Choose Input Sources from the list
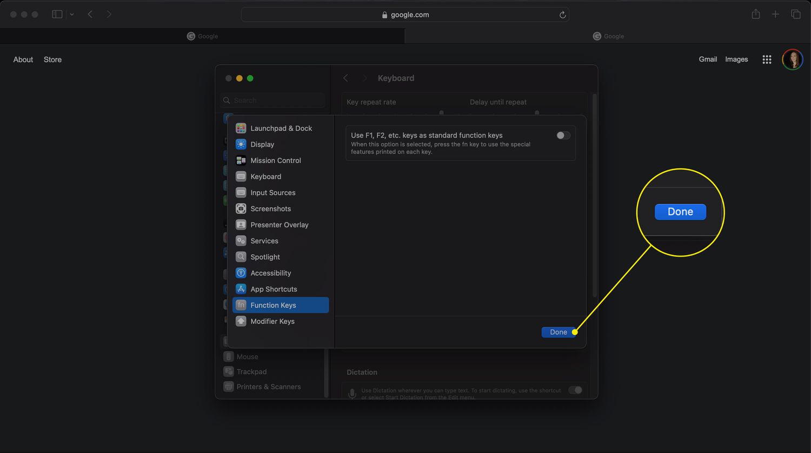The height and width of the screenshot is (453, 811). (x=272, y=193)
